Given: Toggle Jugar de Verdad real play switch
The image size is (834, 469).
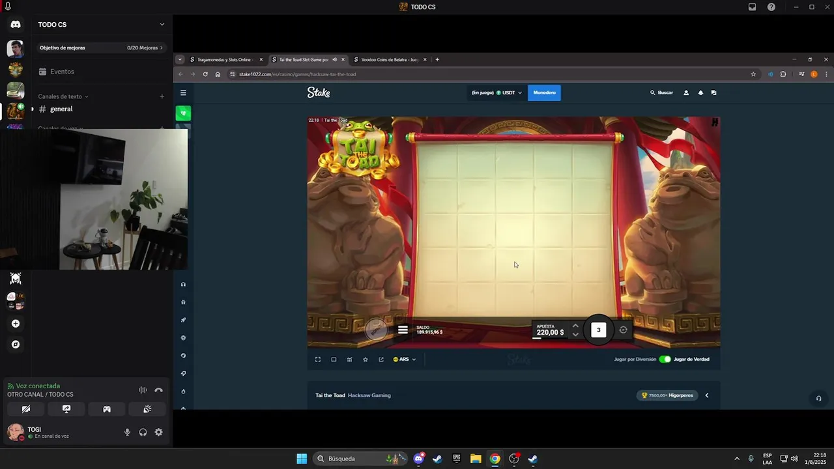Looking at the screenshot, I should click(x=665, y=359).
